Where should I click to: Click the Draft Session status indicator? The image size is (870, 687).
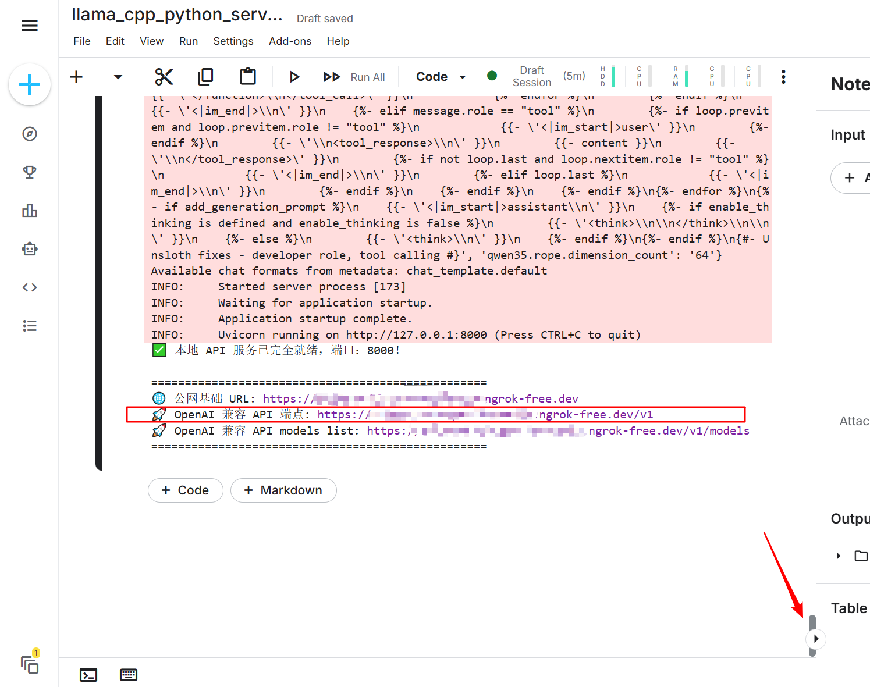click(x=532, y=76)
